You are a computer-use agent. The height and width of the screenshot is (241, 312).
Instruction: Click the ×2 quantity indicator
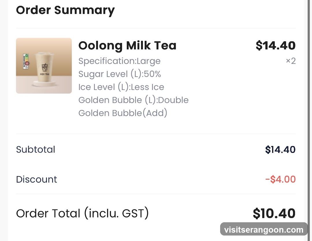[291, 61]
